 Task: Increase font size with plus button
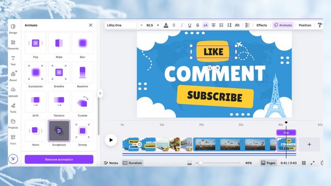[x=158, y=25]
